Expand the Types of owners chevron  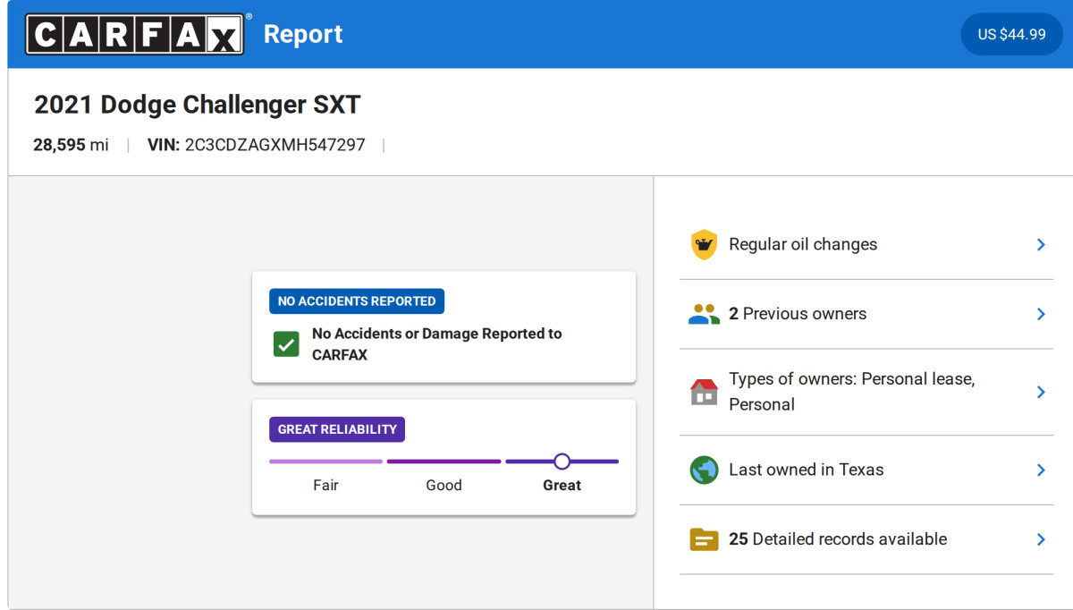(1040, 392)
